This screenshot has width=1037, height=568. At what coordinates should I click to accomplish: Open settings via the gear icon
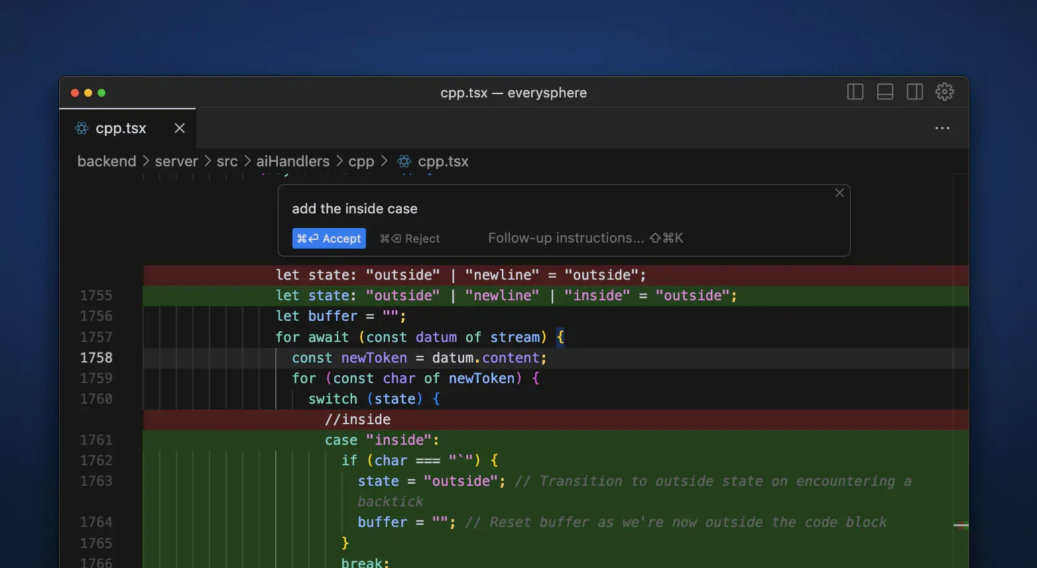[944, 92]
